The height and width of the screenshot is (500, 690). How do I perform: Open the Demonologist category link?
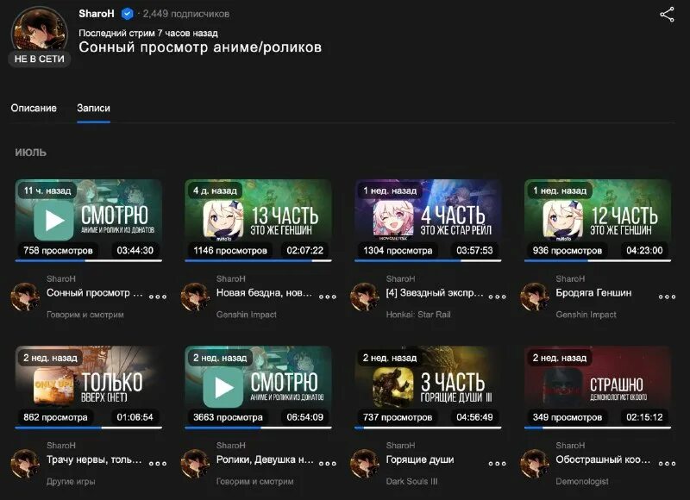click(582, 481)
